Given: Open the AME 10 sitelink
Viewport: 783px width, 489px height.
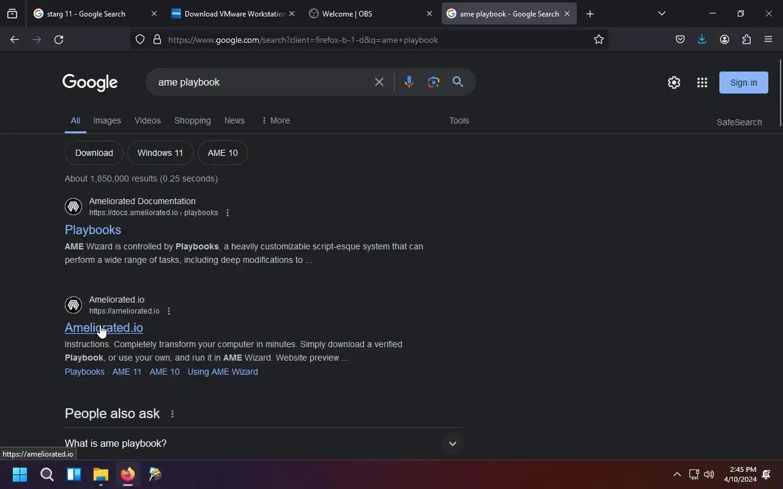Looking at the screenshot, I should 165,372.
